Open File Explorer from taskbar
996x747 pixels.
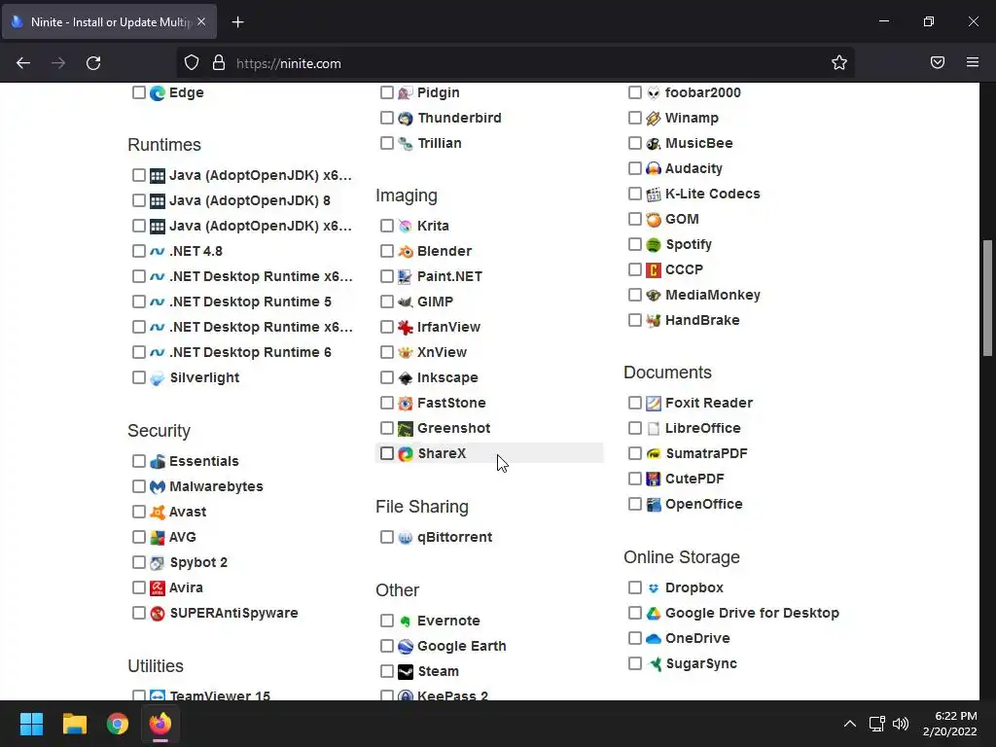(74, 724)
